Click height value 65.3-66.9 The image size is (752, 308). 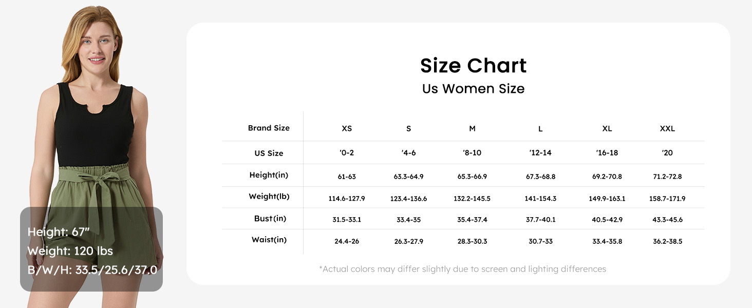(472, 177)
